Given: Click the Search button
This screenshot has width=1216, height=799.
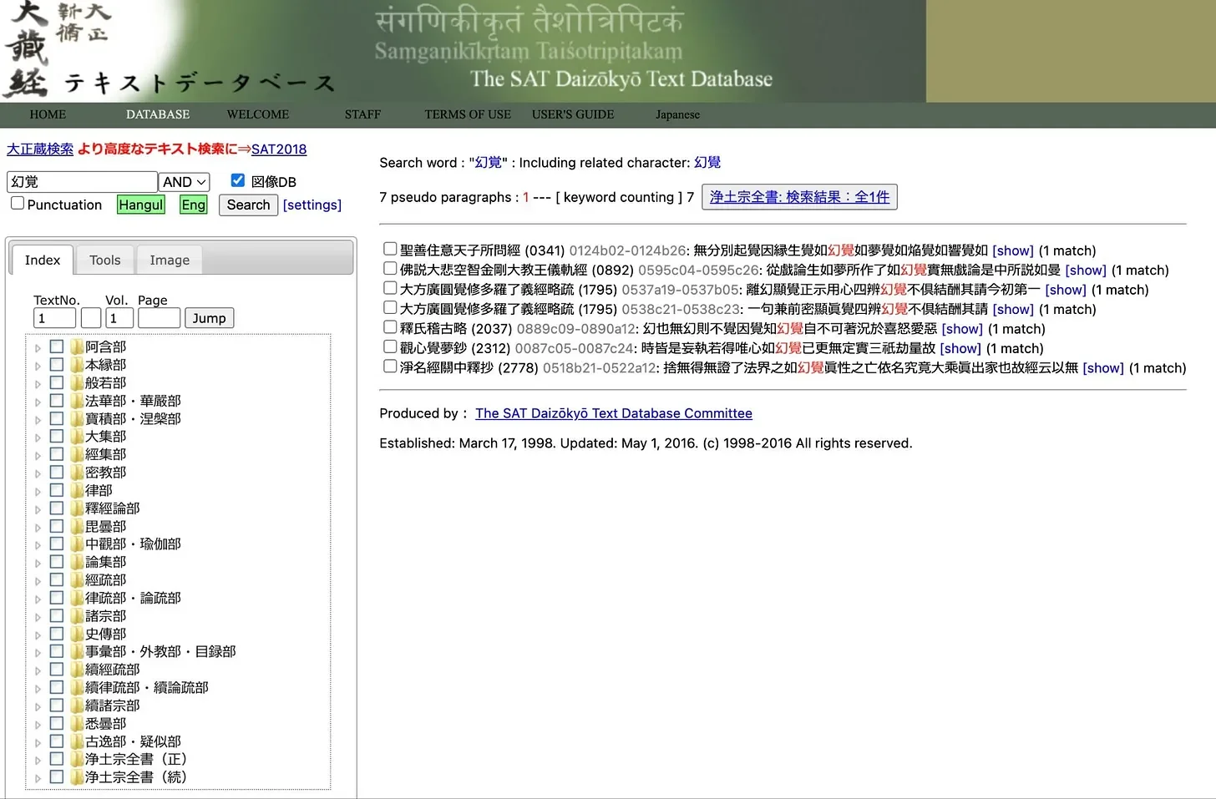Looking at the screenshot, I should 247,205.
